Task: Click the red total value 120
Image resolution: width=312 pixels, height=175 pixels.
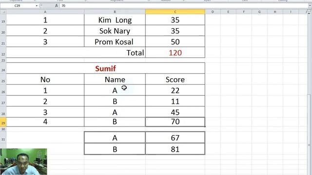Action: pyautogui.click(x=175, y=52)
